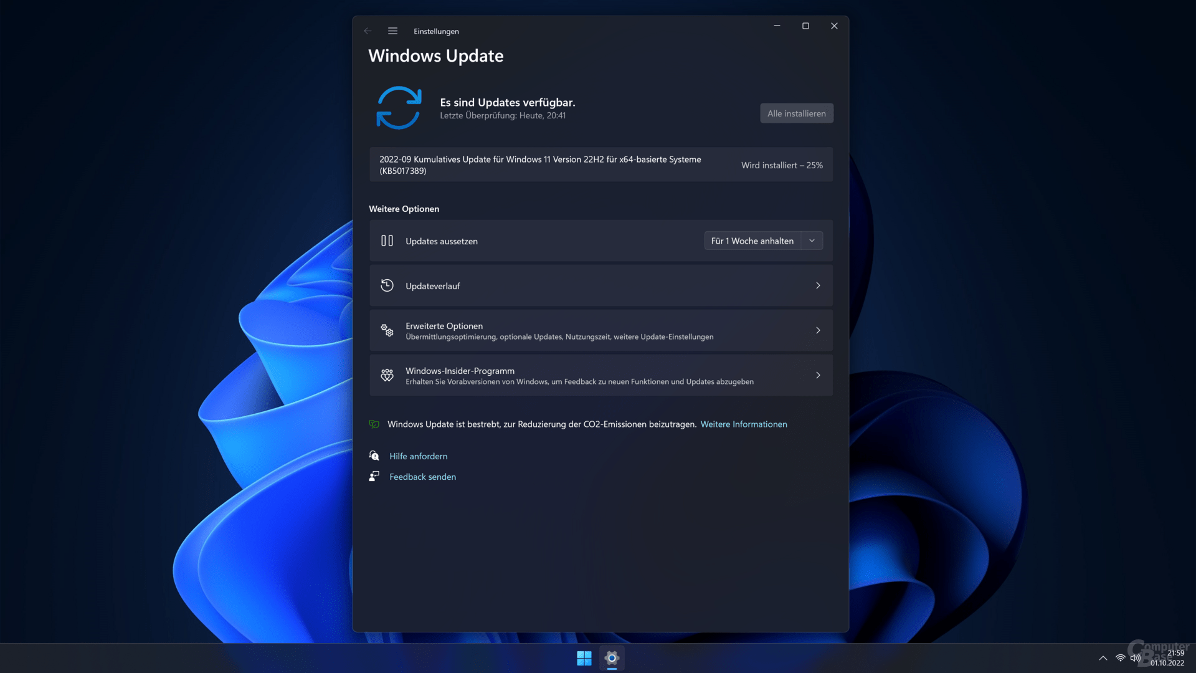Viewport: 1196px width, 673px height.
Task: Click the Vorabversionen von Windows description text
Action: 579,382
